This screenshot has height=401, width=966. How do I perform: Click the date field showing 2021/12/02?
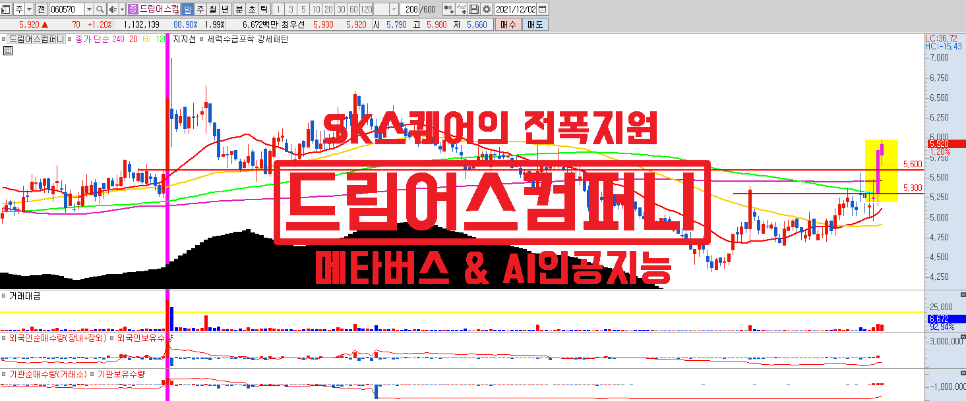tap(516, 9)
